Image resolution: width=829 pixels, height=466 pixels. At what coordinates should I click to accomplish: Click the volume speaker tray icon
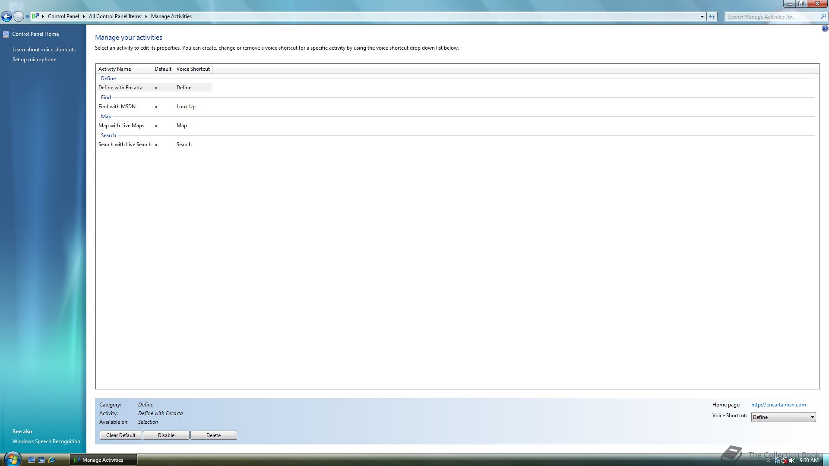(x=792, y=460)
